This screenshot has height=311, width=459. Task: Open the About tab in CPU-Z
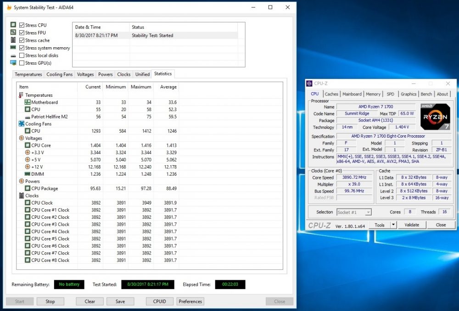coord(442,94)
